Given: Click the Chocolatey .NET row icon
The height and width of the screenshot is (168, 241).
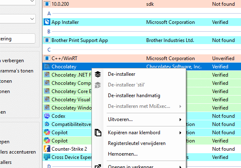Looking at the screenshot, I should click(47, 75).
